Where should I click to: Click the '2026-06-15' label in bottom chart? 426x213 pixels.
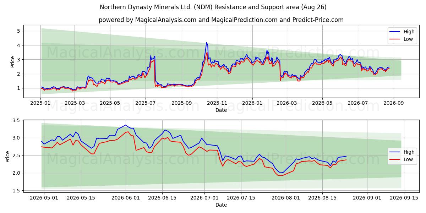pyautogui.click(x=162, y=198)
